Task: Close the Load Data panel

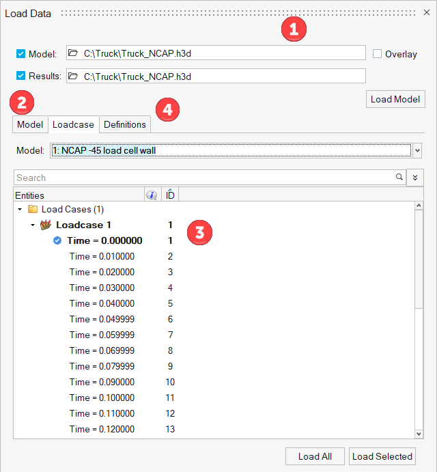Action: click(x=427, y=12)
